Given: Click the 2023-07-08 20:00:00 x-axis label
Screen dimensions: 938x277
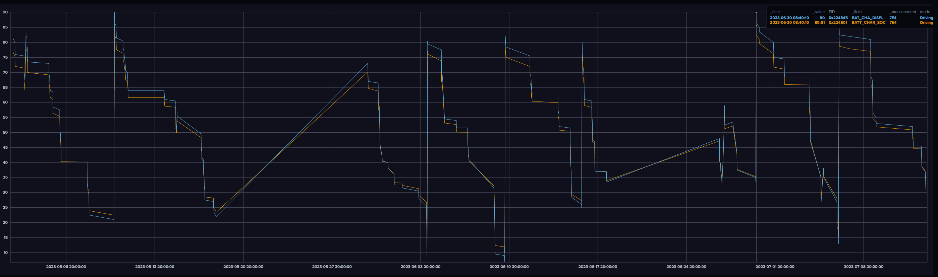Looking at the screenshot, I should tap(863, 267).
